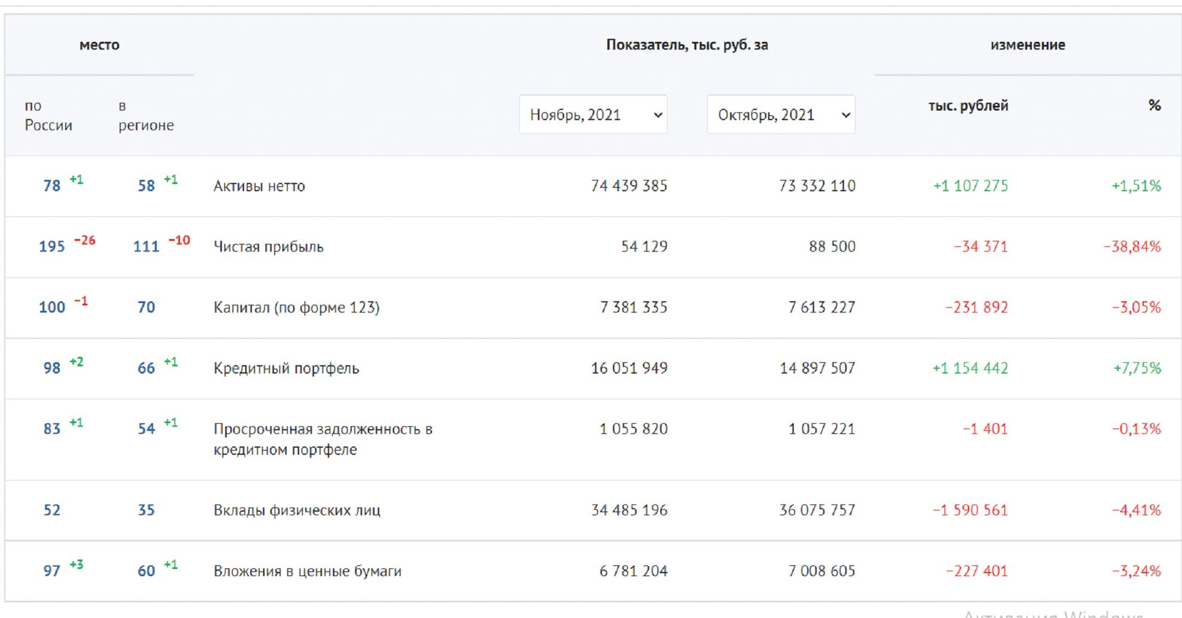This screenshot has width=1182, height=618.
Task: Click the November value 54 129
Action: pyautogui.click(x=644, y=247)
